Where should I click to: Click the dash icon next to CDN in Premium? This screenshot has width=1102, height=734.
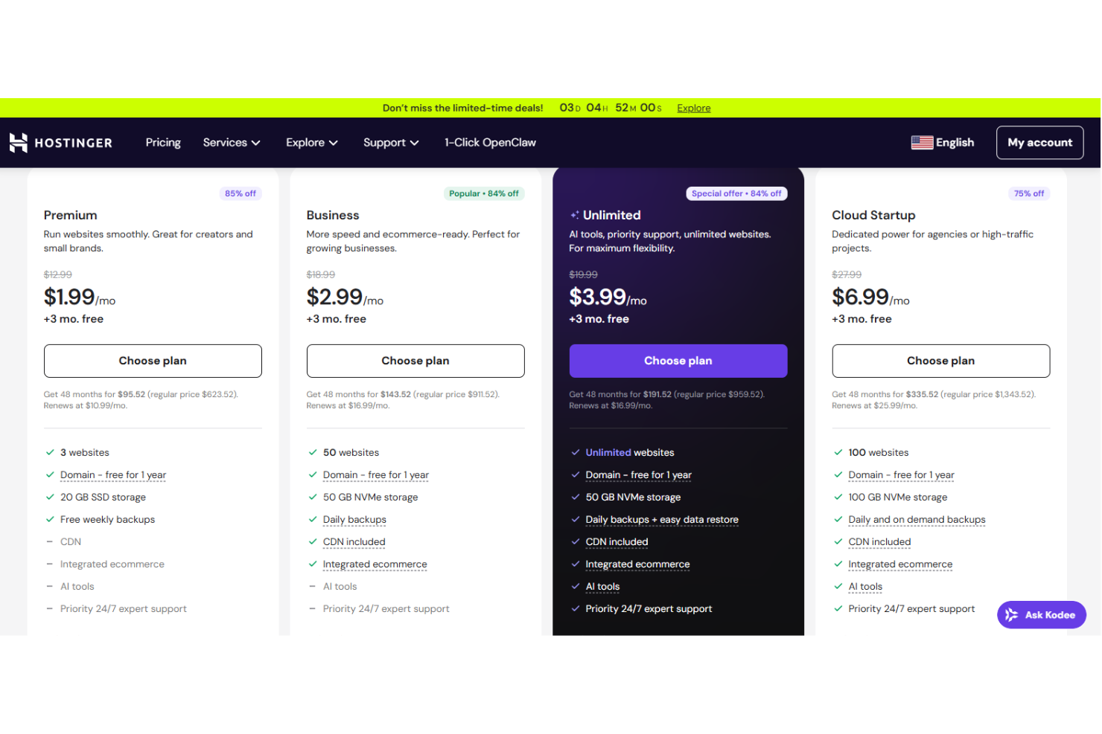tap(51, 541)
